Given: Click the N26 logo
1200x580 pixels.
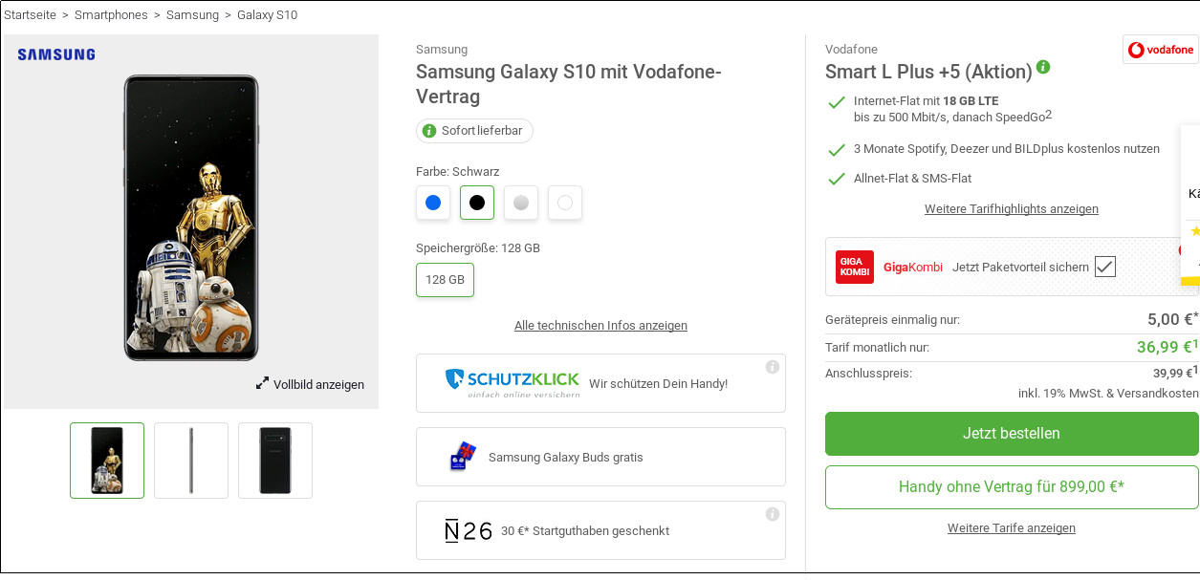Looking at the screenshot, I should [x=469, y=531].
